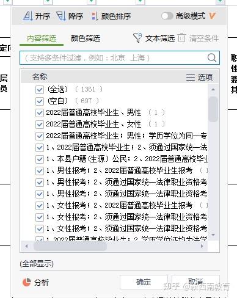Viewport: 237px width, 298px height.
Task: Click the 降序 label text
Action: (x=76, y=16)
